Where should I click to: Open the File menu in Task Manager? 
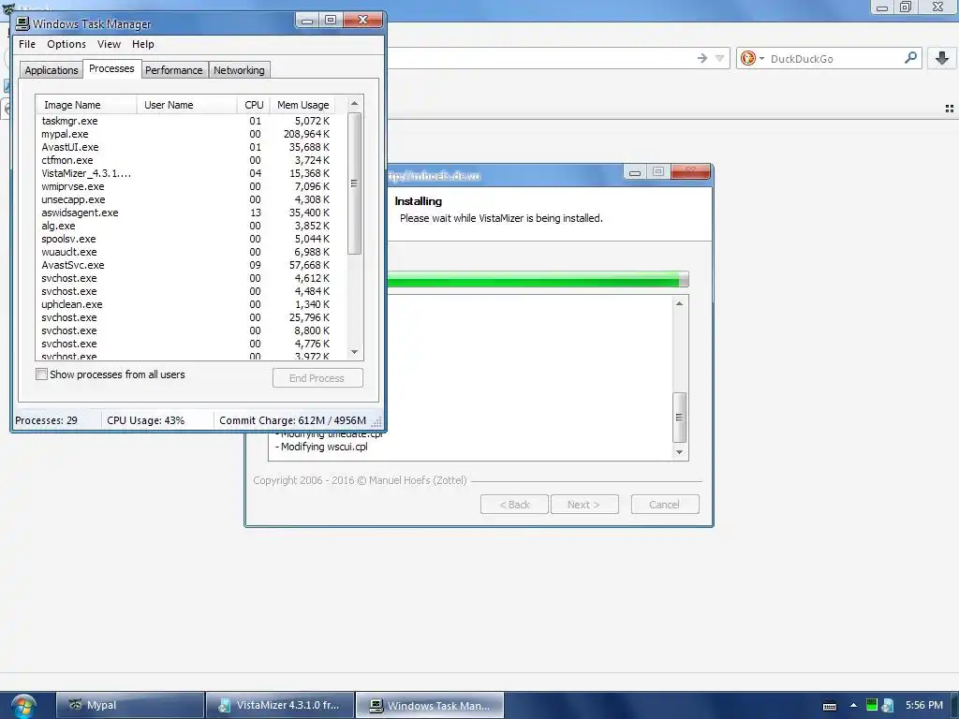click(27, 44)
